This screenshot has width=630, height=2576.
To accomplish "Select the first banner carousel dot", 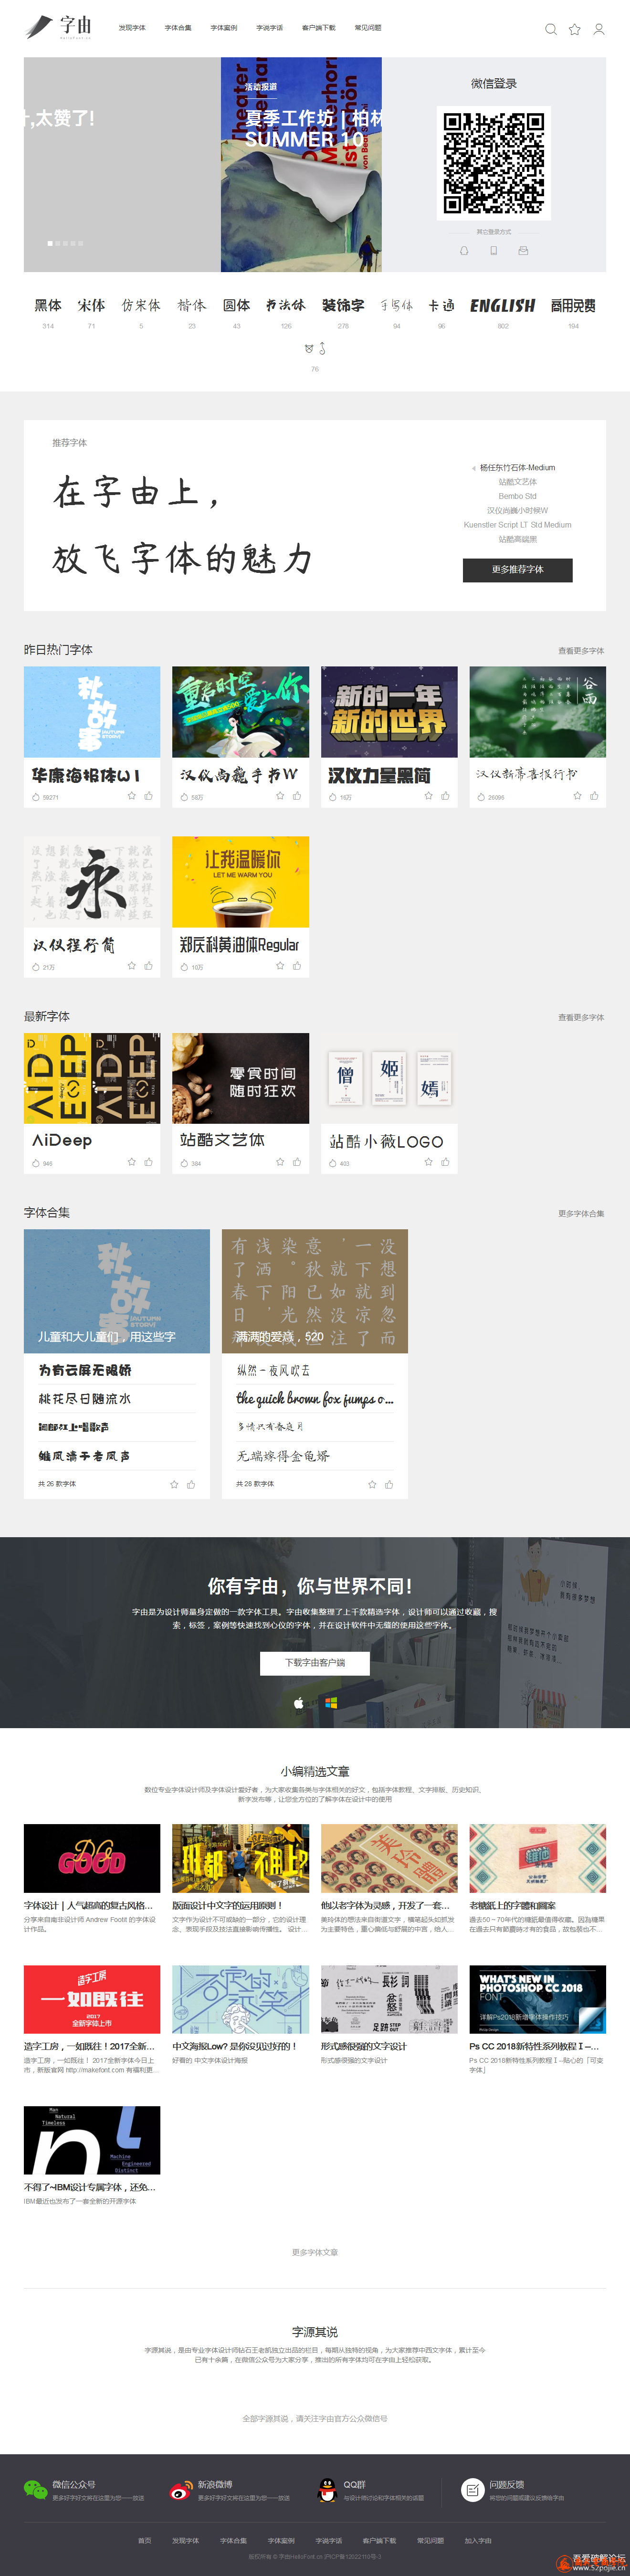I will tap(50, 243).
